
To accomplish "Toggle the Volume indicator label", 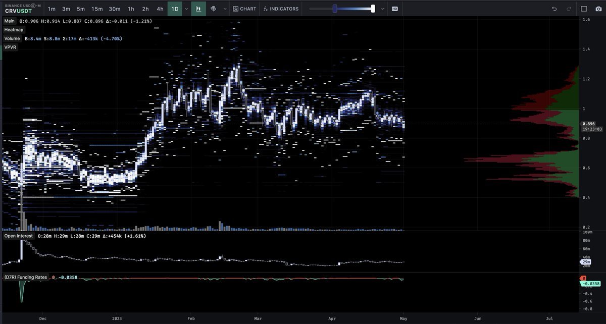I will [x=12, y=38].
